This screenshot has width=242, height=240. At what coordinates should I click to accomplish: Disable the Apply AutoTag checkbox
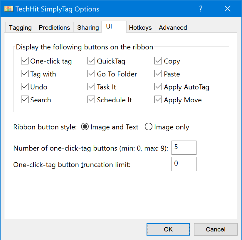pyautogui.click(x=158, y=86)
